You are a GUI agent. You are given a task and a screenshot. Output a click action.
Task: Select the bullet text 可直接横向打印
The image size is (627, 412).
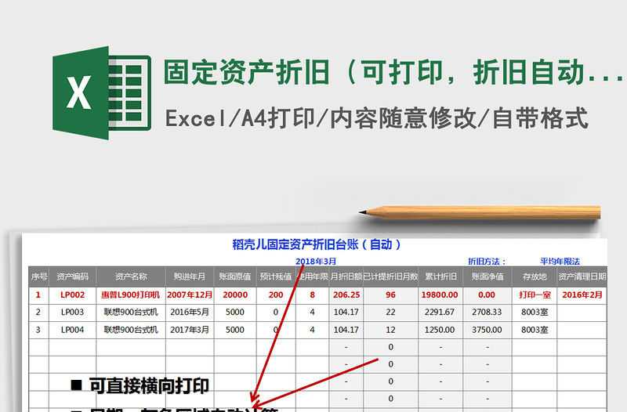pos(149,386)
